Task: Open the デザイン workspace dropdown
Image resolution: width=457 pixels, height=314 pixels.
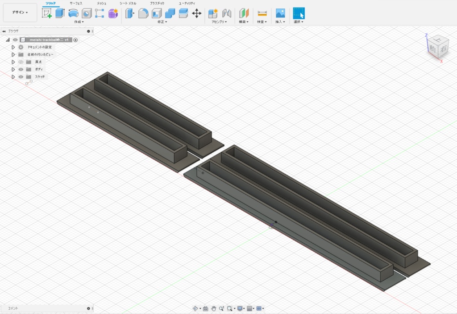Action: click(20, 12)
